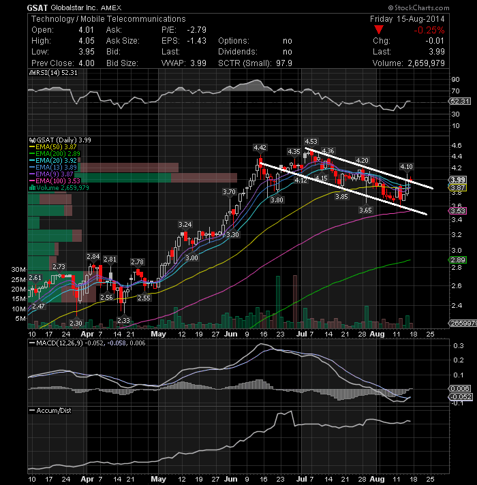The image size is (477, 485).
Task: Click the Bid Size label
Action: click(x=122, y=63)
